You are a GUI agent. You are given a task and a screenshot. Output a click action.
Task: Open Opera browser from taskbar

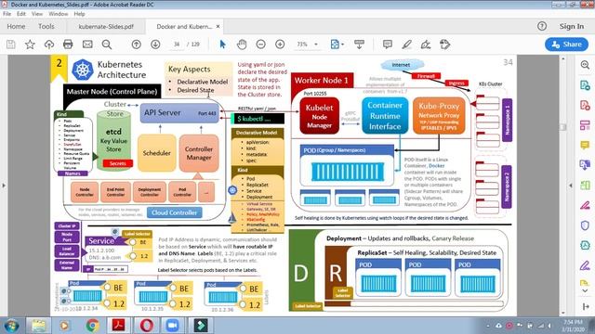coord(146,326)
